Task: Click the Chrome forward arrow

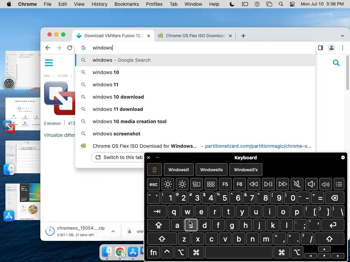Action: (59, 48)
